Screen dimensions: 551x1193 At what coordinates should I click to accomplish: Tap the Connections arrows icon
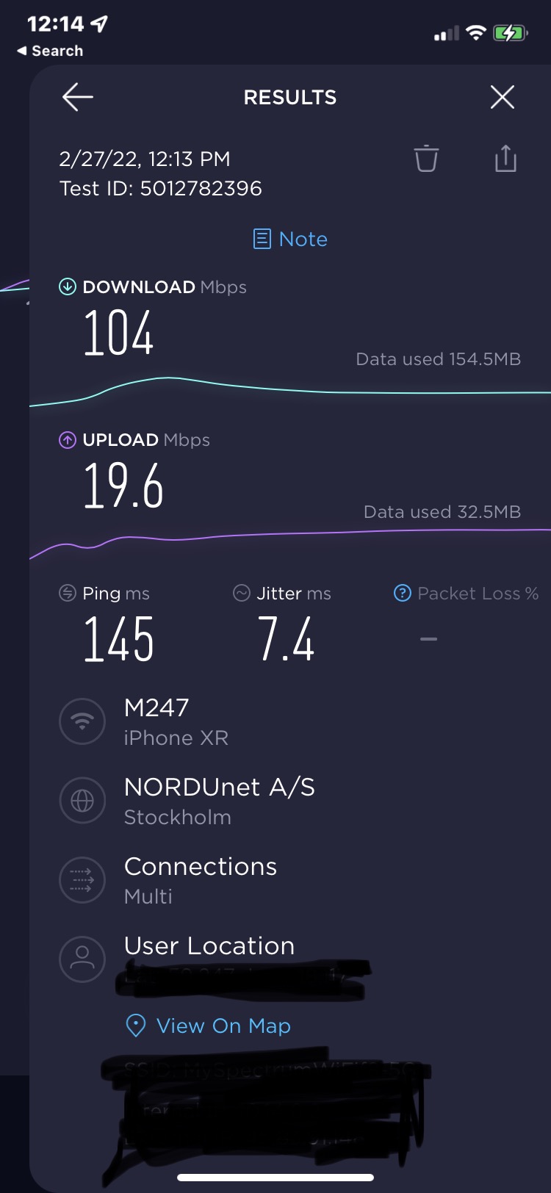click(82, 880)
